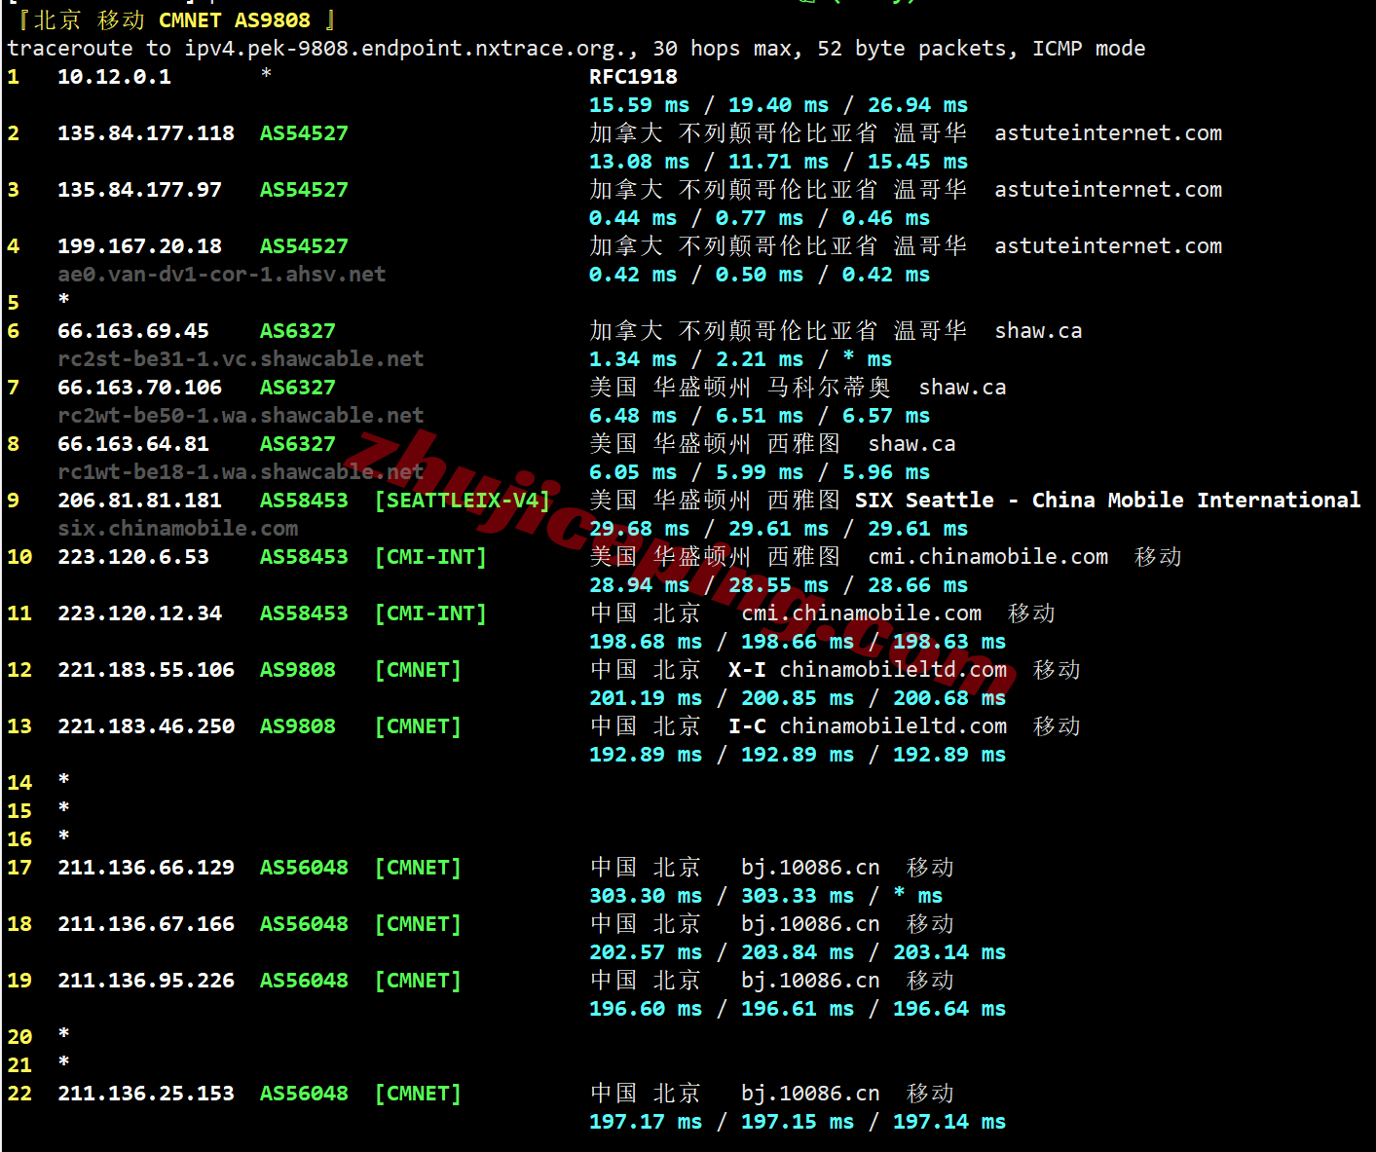Screen dimensions: 1376x1152
Task: Click cmi.chinamobile.com on the hop 10 row
Action: pyautogui.click(x=988, y=557)
